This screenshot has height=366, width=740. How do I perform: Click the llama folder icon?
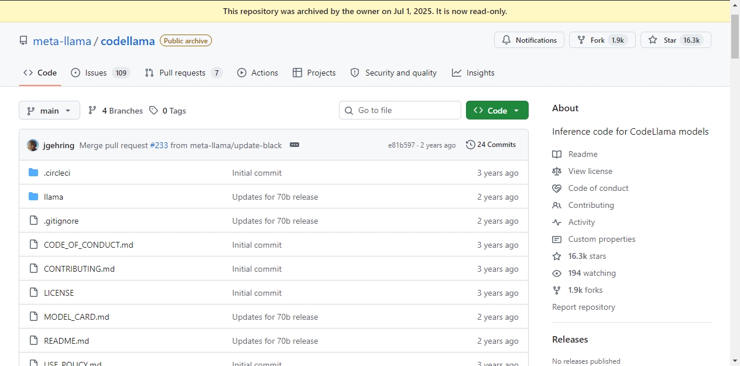(x=33, y=197)
